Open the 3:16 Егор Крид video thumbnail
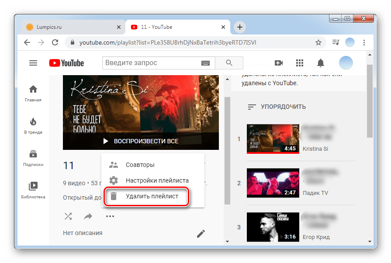The height and width of the screenshot is (263, 391). [x=273, y=227]
